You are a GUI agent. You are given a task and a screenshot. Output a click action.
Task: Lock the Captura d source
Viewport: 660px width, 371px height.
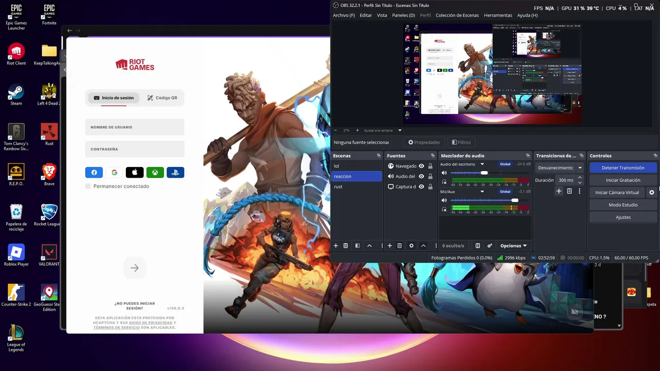click(x=431, y=187)
